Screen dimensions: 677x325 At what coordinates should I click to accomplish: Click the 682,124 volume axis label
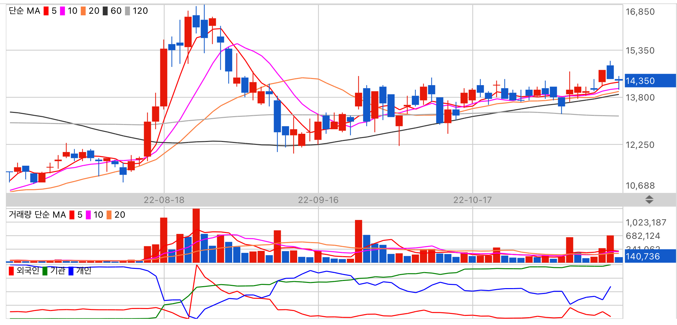click(x=643, y=236)
